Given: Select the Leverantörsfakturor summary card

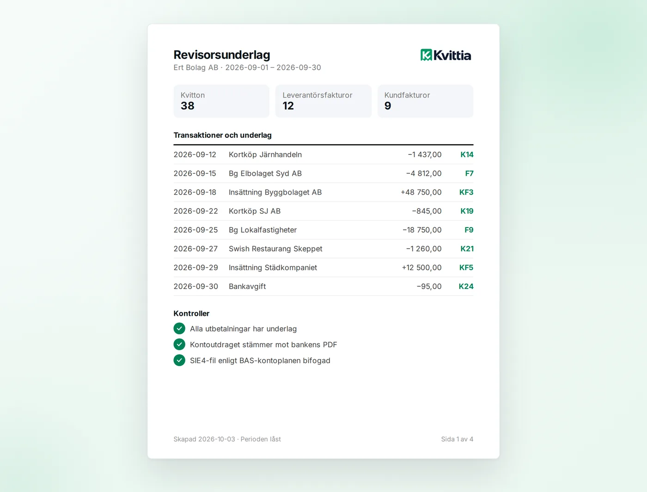Looking at the screenshot, I should [323, 101].
